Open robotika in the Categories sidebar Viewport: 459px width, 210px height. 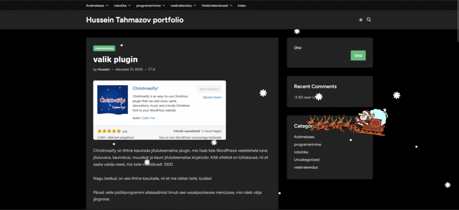[301, 152]
